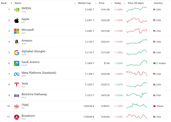The height and width of the screenshot is (122, 171).
Task: Click the USA flag in Broadcom row
Action: [154, 117]
